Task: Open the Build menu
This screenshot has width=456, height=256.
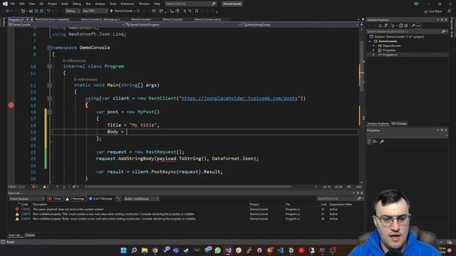Action: [x=65, y=4]
